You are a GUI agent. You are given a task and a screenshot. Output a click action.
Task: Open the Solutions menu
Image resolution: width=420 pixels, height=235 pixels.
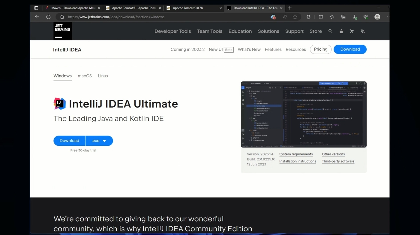pos(268,31)
